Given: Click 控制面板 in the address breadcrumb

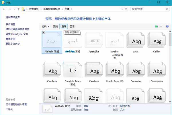Looking at the screenshot, I should 34,9.
